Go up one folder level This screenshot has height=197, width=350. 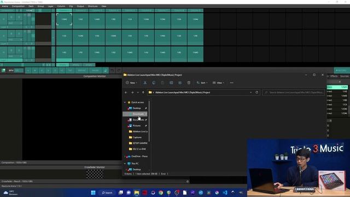(x=143, y=92)
